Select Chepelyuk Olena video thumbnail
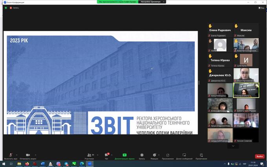The image size is (267, 167). click(246, 90)
